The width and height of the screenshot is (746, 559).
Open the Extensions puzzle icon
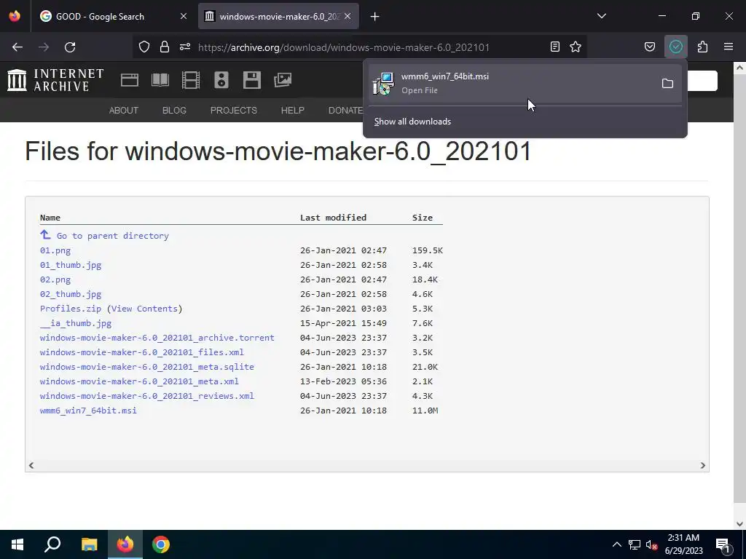pos(703,47)
